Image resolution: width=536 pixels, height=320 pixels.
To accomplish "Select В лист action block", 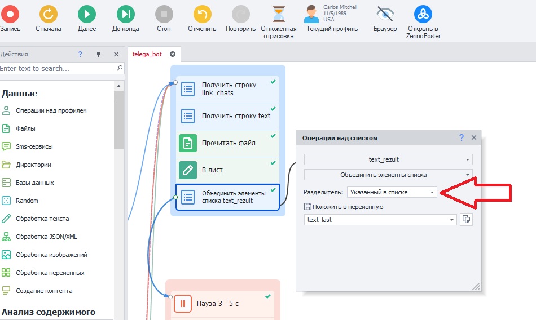I will pyautogui.click(x=227, y=170).
